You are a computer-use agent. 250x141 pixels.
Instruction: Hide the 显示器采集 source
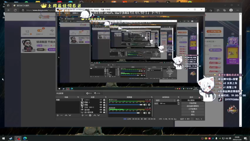[101, 112]
